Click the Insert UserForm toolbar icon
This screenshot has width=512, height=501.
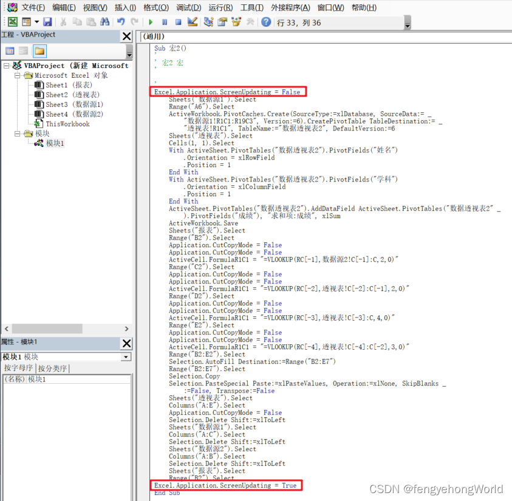click(26, 22)
